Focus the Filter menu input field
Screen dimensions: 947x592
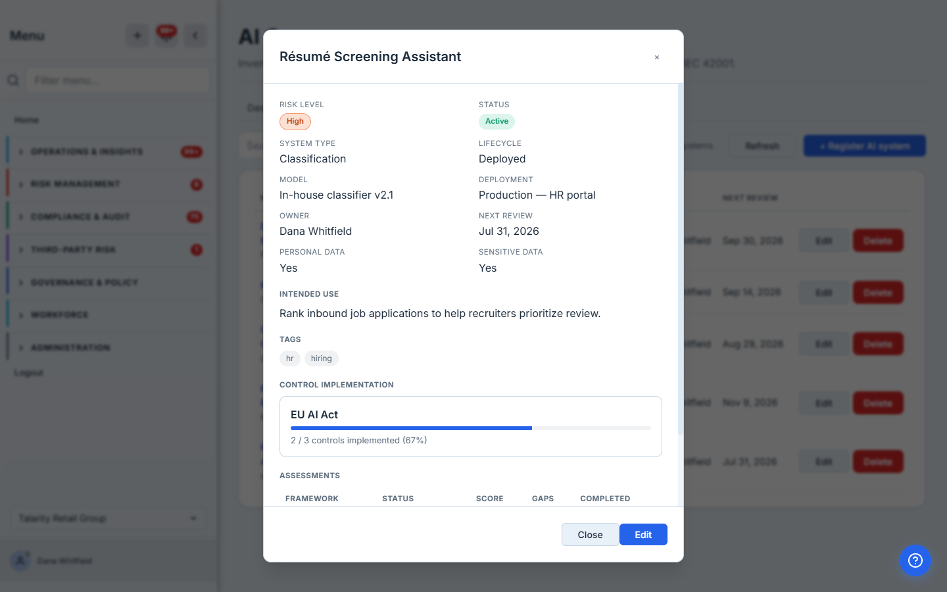[118, 80]
